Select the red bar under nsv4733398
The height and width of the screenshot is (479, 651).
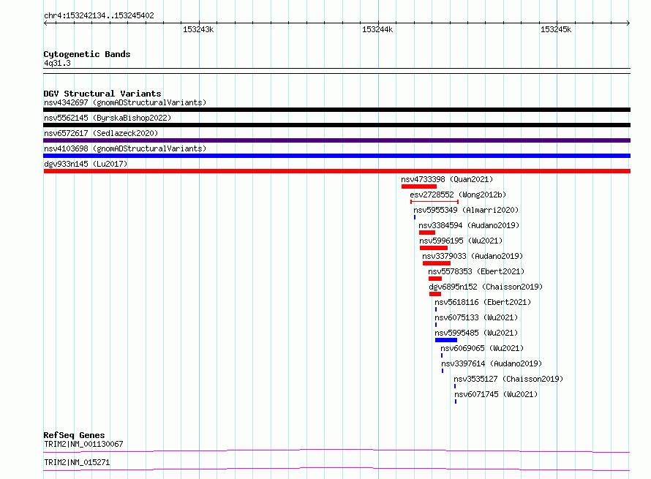coord(419,186)
